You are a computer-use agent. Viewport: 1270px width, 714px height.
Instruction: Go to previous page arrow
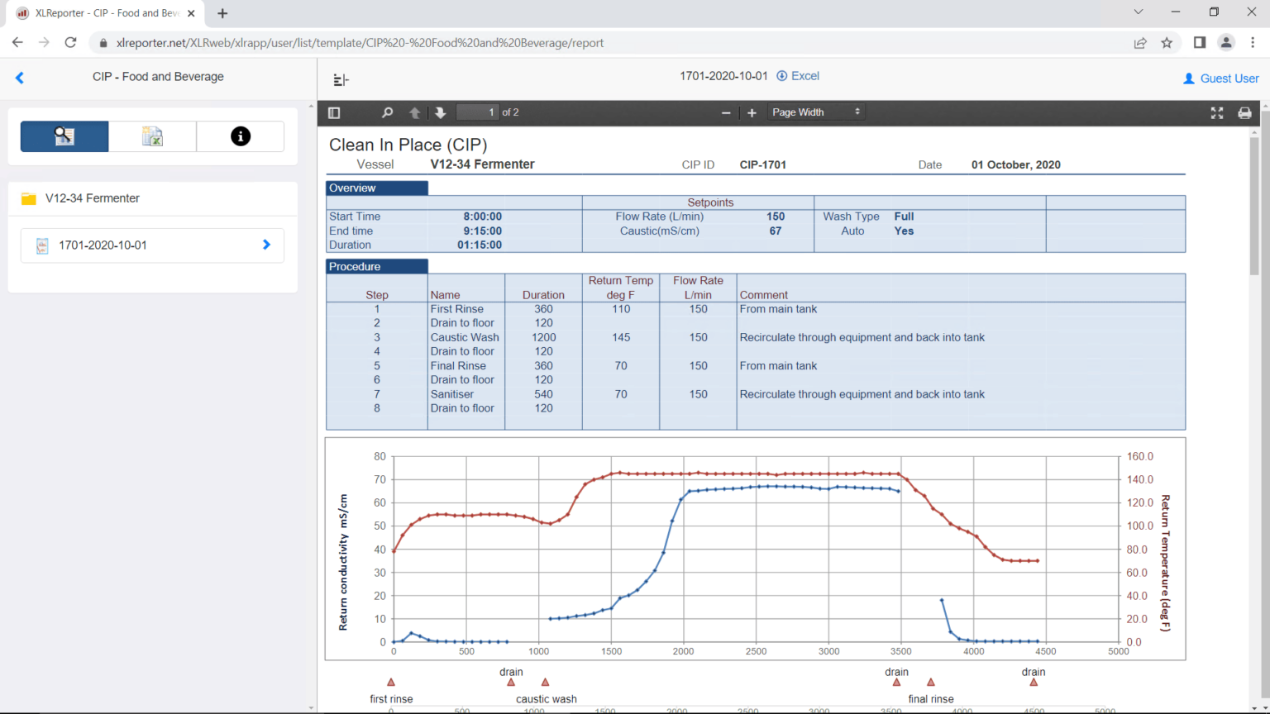tap(415, 112)
